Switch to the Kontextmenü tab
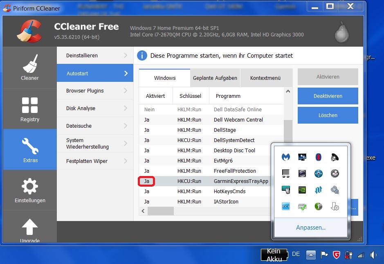 [265, 78]
